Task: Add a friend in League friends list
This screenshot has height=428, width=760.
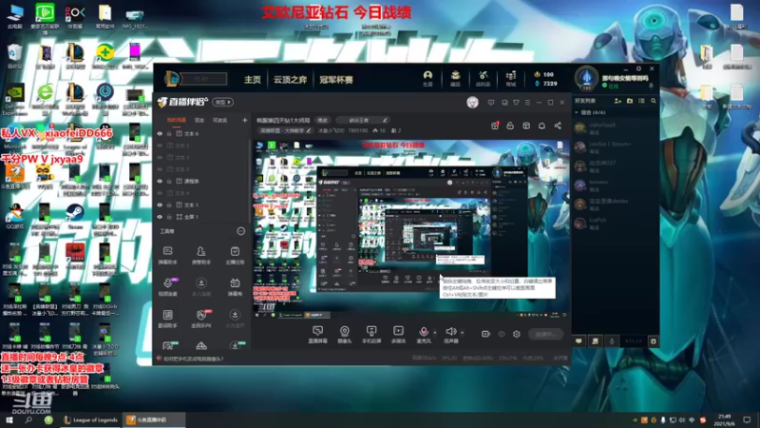Action: coord(617,101)
